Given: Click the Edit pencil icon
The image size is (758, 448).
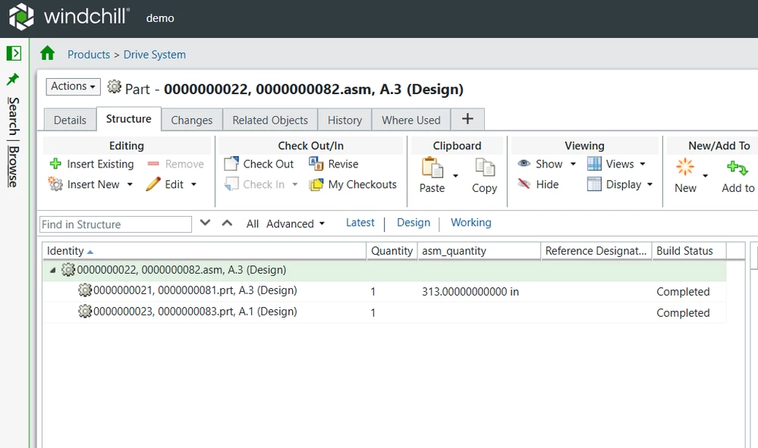Looking at the screenshot, I should [x=153, y=184].
